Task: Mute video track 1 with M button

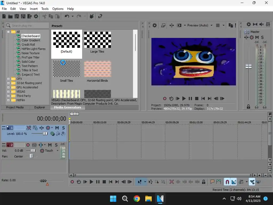Action: 57,128
